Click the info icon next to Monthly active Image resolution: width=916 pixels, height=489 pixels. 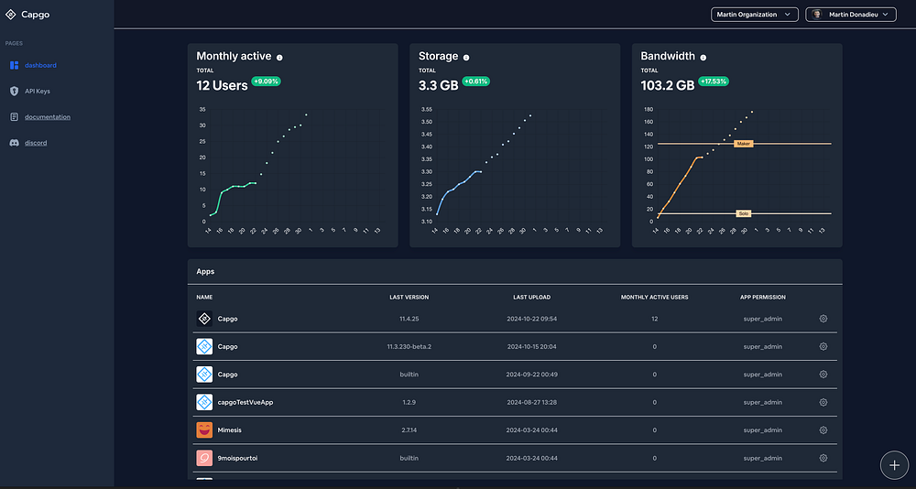coord(279,58)
